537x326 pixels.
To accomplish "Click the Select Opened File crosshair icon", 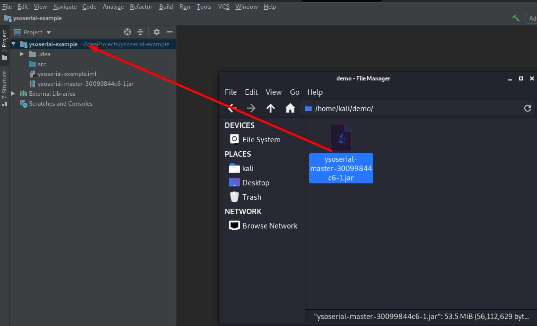I will [127, 32].
